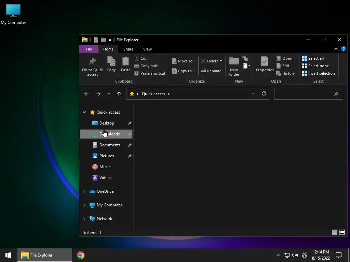Click Select all

(x=313, y=58)
